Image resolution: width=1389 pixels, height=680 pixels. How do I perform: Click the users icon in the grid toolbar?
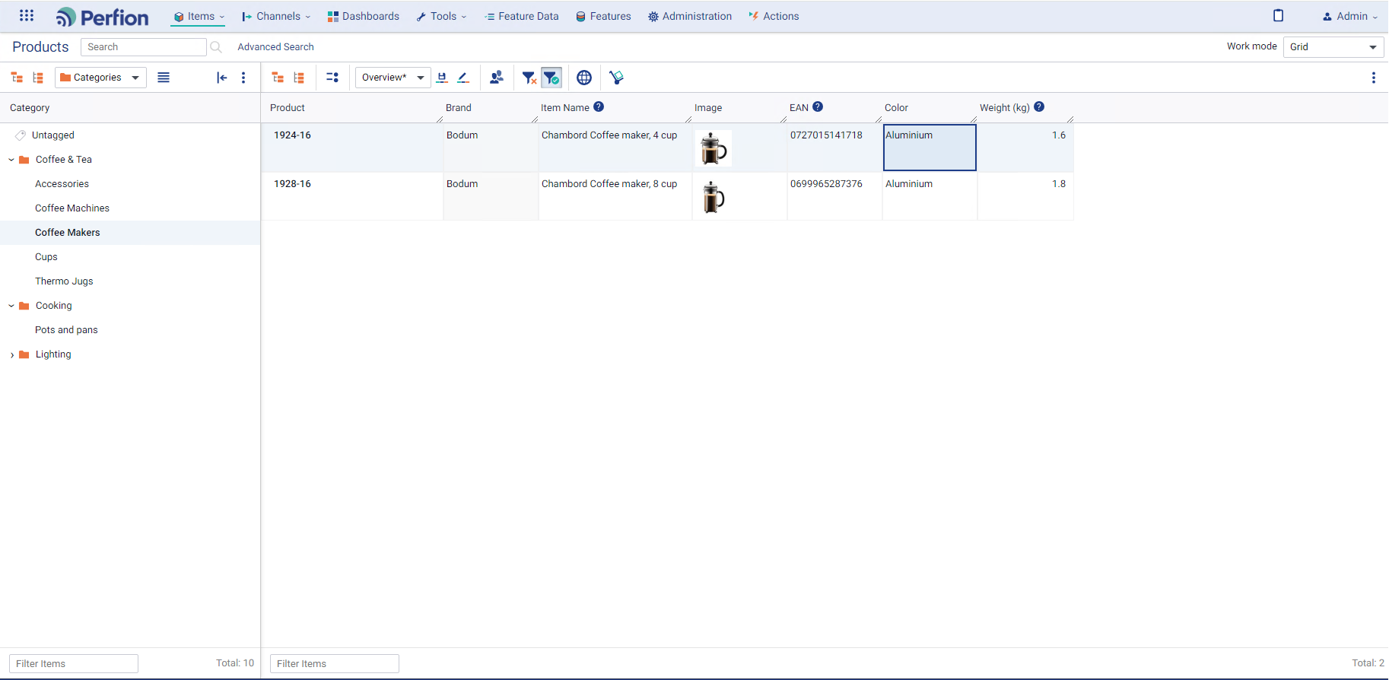497,78
